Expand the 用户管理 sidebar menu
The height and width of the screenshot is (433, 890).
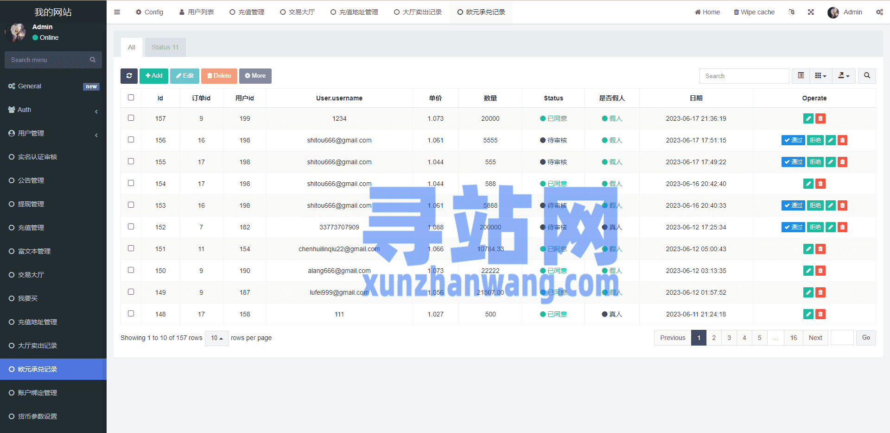click(x=53, y=133)
